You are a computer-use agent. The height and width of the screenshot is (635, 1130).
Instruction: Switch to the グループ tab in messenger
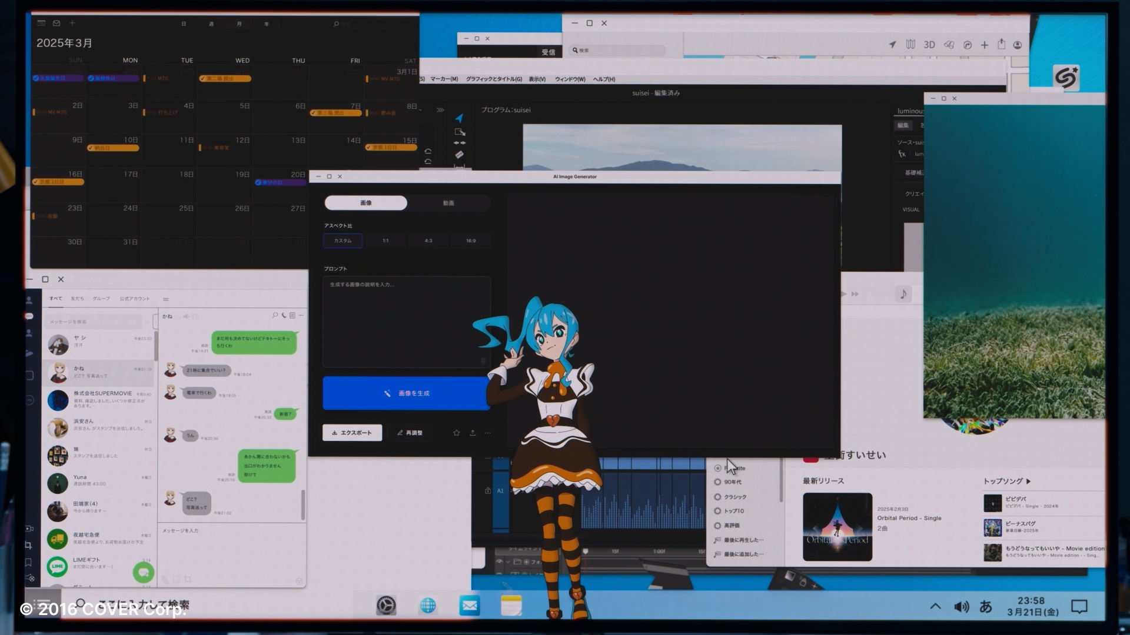[x=101, y=299]
